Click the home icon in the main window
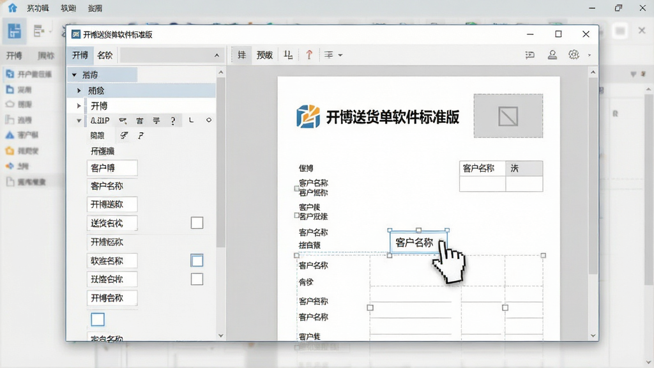 [13, 8]
